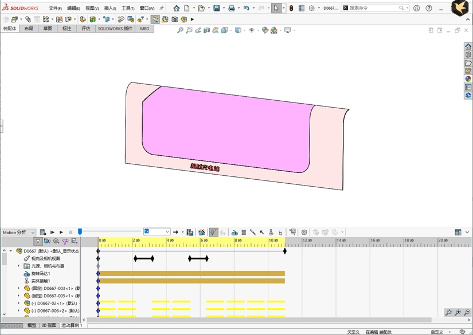Open the Motion 分析 study type dropdown
Screen dimensions: 473x335
19,232
